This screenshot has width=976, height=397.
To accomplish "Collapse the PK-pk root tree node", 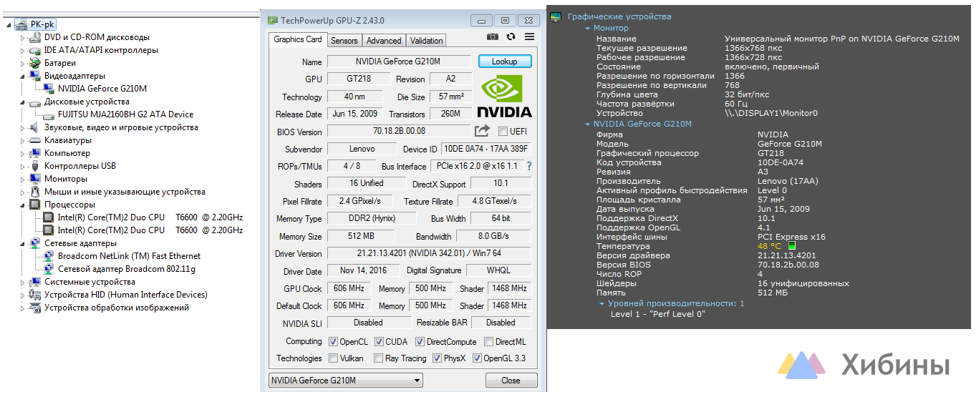I will pyautogui.click(x=9, y=25).
